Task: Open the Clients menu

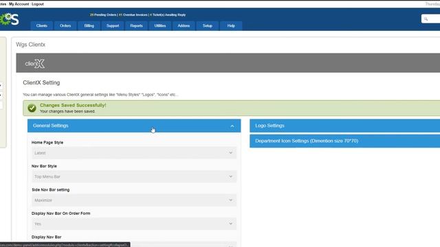Action: click(41, 26)
